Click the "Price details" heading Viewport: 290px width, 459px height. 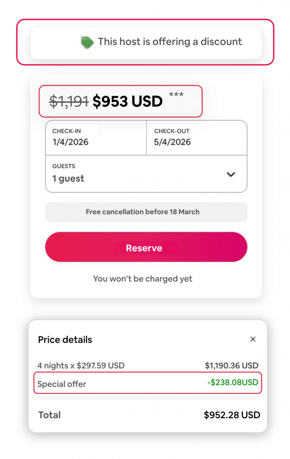click(x=65, y=340)
